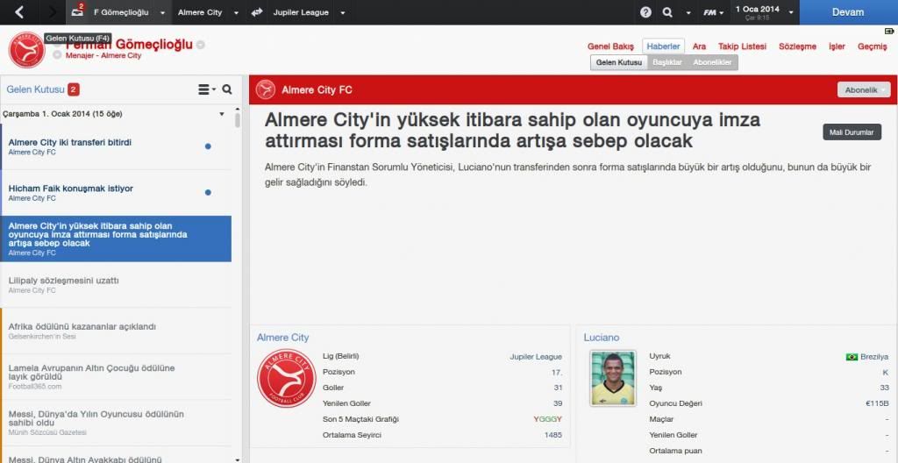Image resolution: width=898 pixels, height=463 pixels.
Task: Open the Sözleşme tab
Action: click(797, 46)
